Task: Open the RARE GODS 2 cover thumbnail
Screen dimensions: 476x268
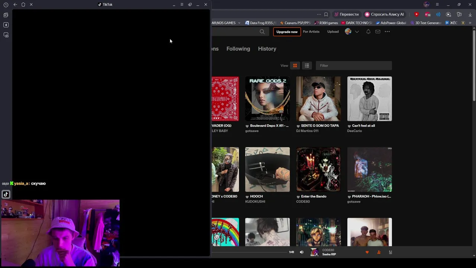Action: [267, 99]
